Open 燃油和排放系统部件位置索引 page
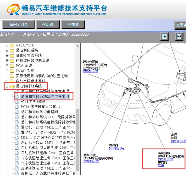The width and height of the screenshot is (186, 175). pyautogui.click(x=45, y=96)
